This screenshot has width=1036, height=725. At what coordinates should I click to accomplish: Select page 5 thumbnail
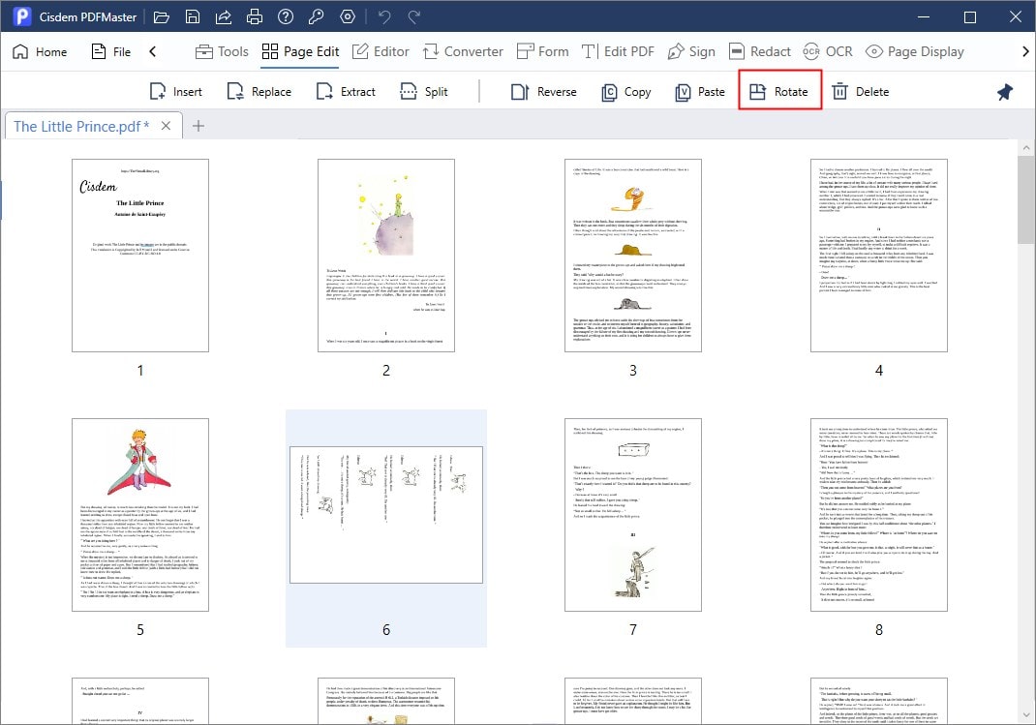(140, 514)
